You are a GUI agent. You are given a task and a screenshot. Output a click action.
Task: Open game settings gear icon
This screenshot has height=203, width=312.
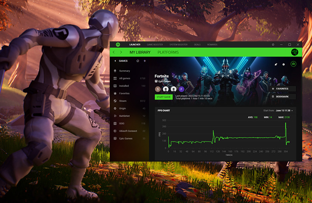(x=284, y=64)
